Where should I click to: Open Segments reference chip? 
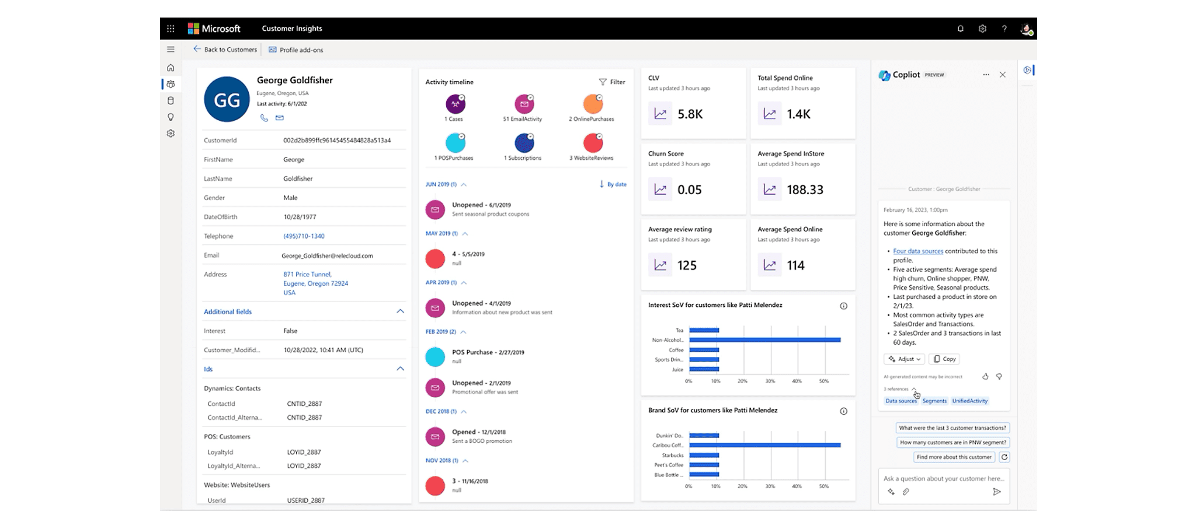pos(934,401)
